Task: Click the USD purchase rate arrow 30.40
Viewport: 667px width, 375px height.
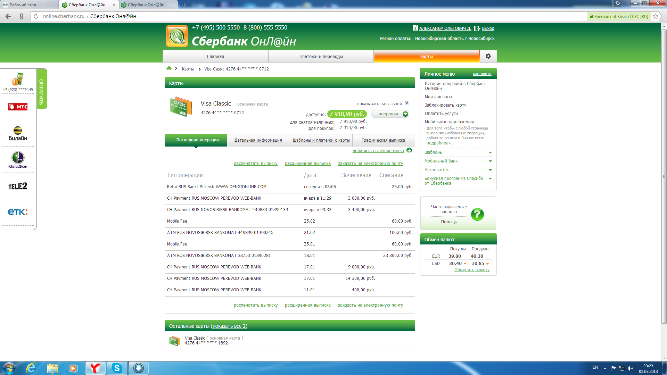Action: tap(465, 264)
